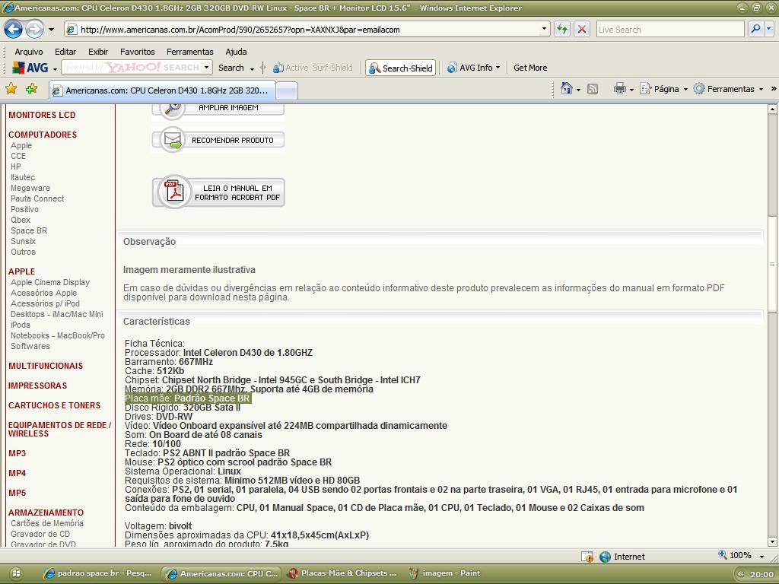Expand the AVG Search button dropdown arrow
The image size is (779, 584).
coord(252,68)
